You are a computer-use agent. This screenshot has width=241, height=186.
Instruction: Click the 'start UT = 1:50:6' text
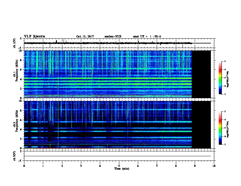tap(147, 36)
